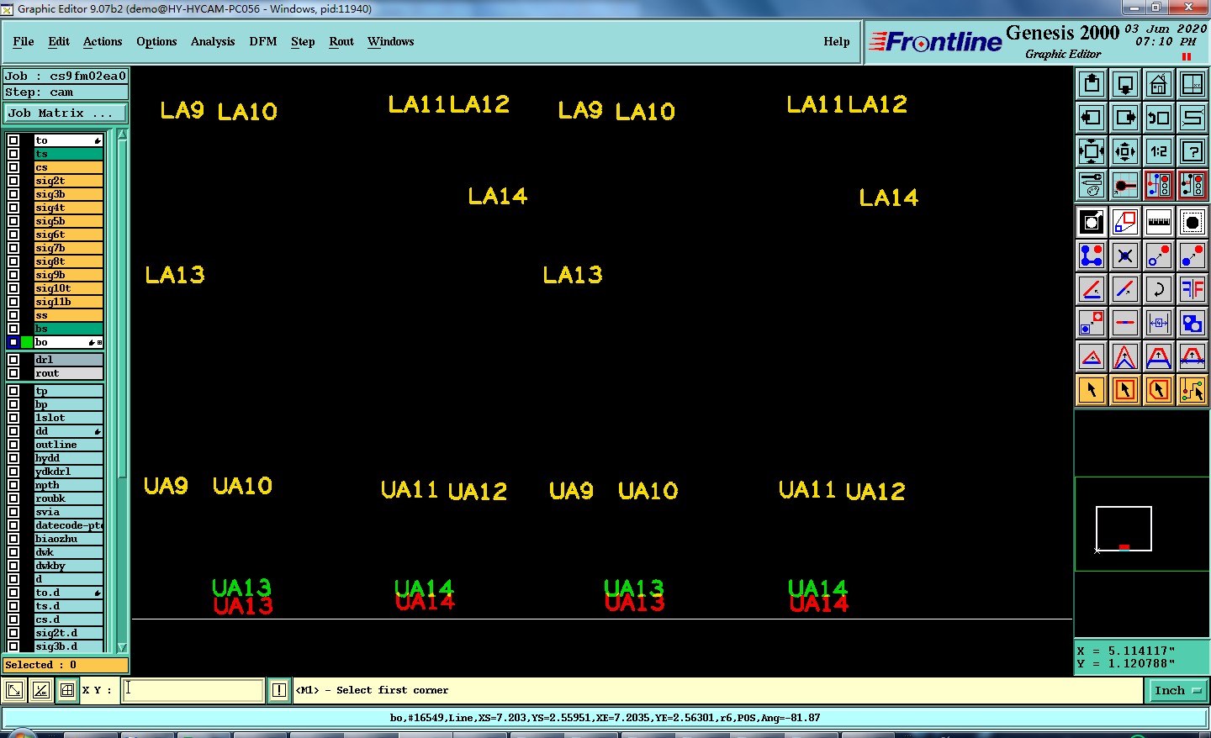Click the XY grid window icon

click(1192, 84)
